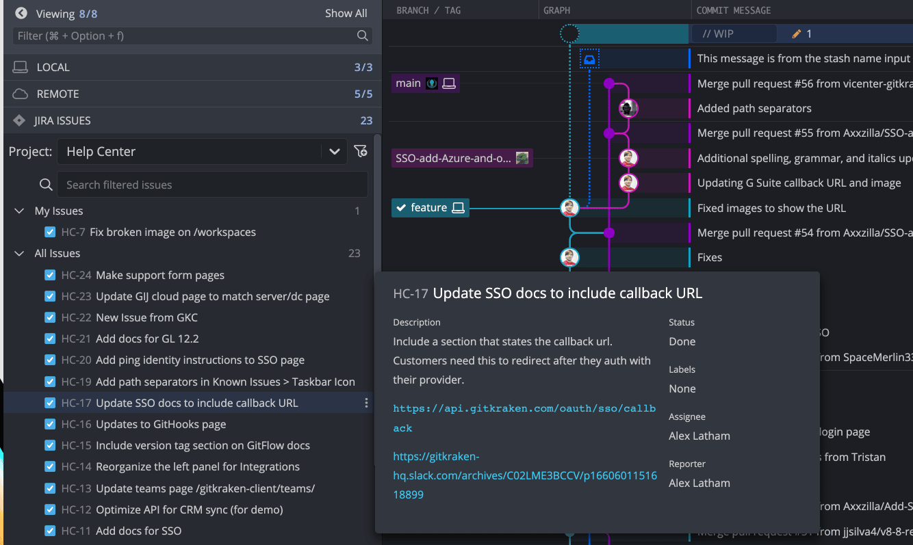913x545 pixels.
Task: Toggle checkbox for HC-24 Make support form pages
Action: [x=49, y=275]
